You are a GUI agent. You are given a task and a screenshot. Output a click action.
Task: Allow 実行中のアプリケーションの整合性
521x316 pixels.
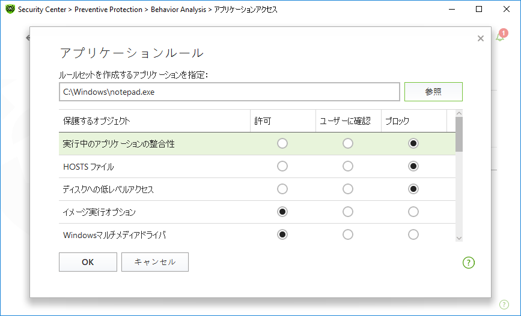click(282, 143)
